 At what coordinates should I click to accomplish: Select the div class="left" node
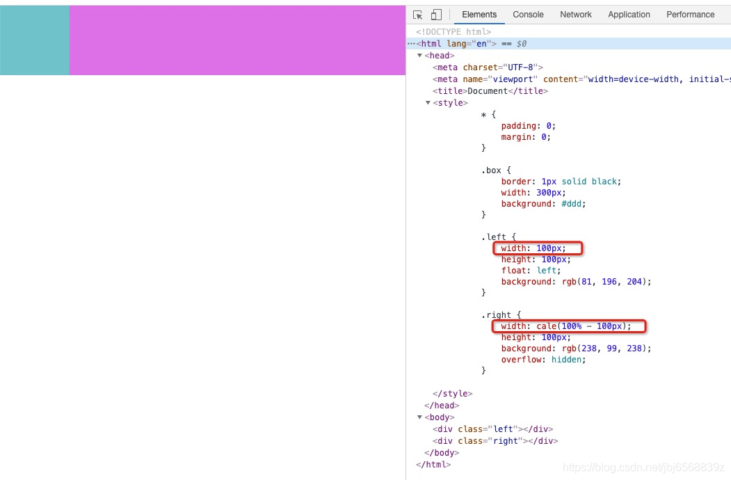click(x=492, y=429)
